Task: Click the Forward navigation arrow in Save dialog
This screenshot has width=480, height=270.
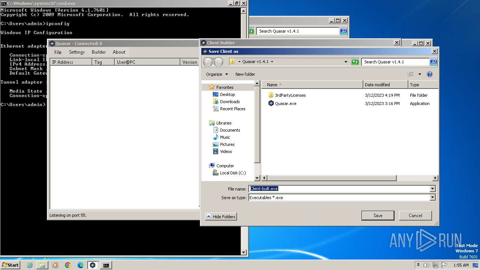Action: click(218, 62)
